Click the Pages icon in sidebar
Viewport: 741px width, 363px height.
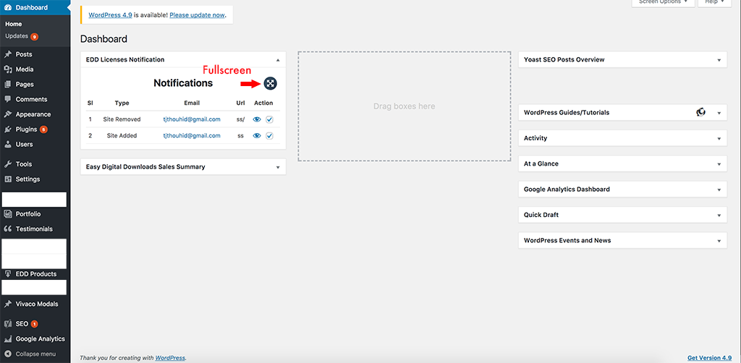pos(7,85)
